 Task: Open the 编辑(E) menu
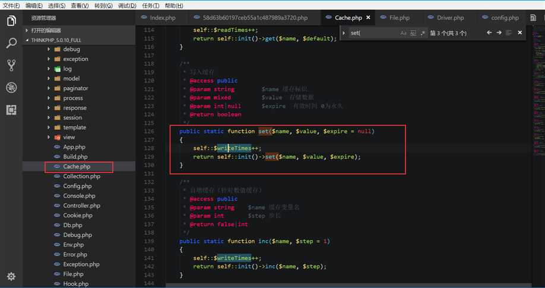(x=34, y=5)
